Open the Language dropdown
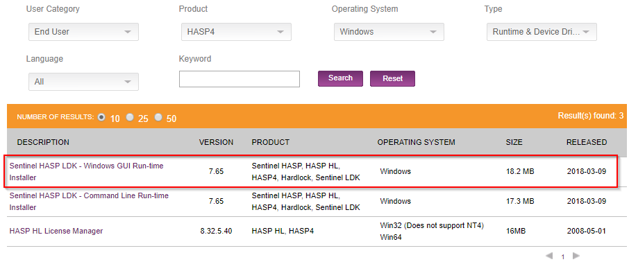The height and width of the screenshot is (271, 629). (83, 82)
